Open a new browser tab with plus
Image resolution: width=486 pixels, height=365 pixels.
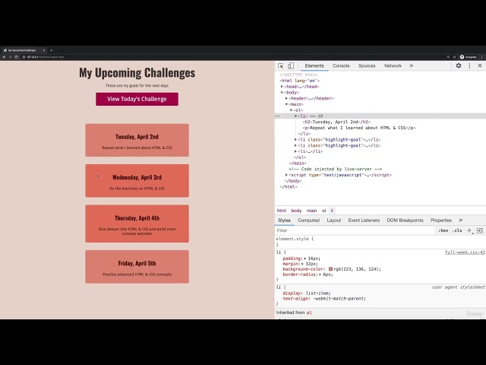[51, 50]
